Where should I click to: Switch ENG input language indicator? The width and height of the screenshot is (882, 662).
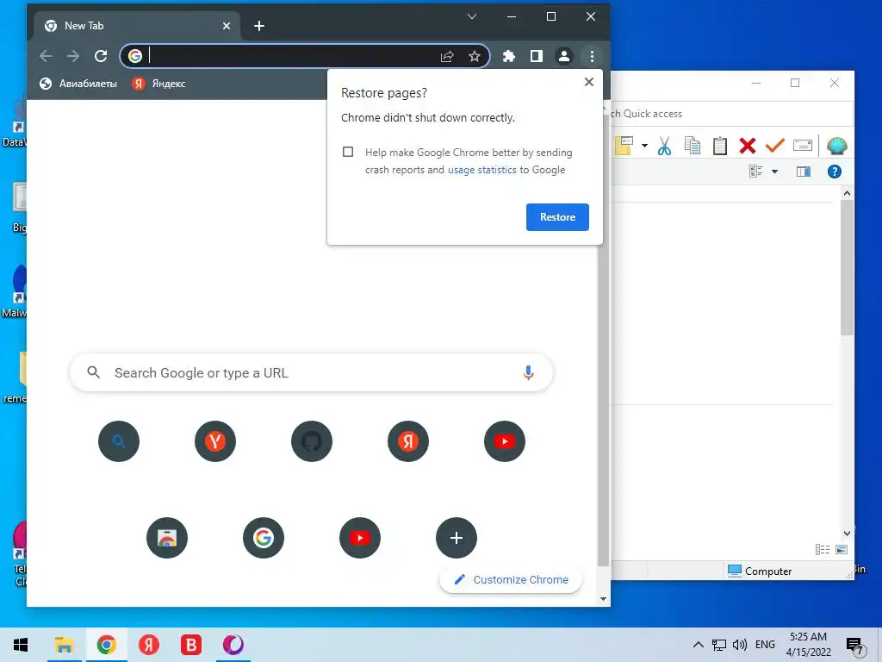tap(765, 645)
